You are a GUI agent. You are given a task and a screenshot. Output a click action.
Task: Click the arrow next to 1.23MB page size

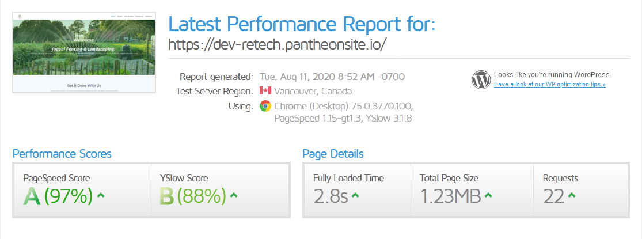click(x=488, y=196)
